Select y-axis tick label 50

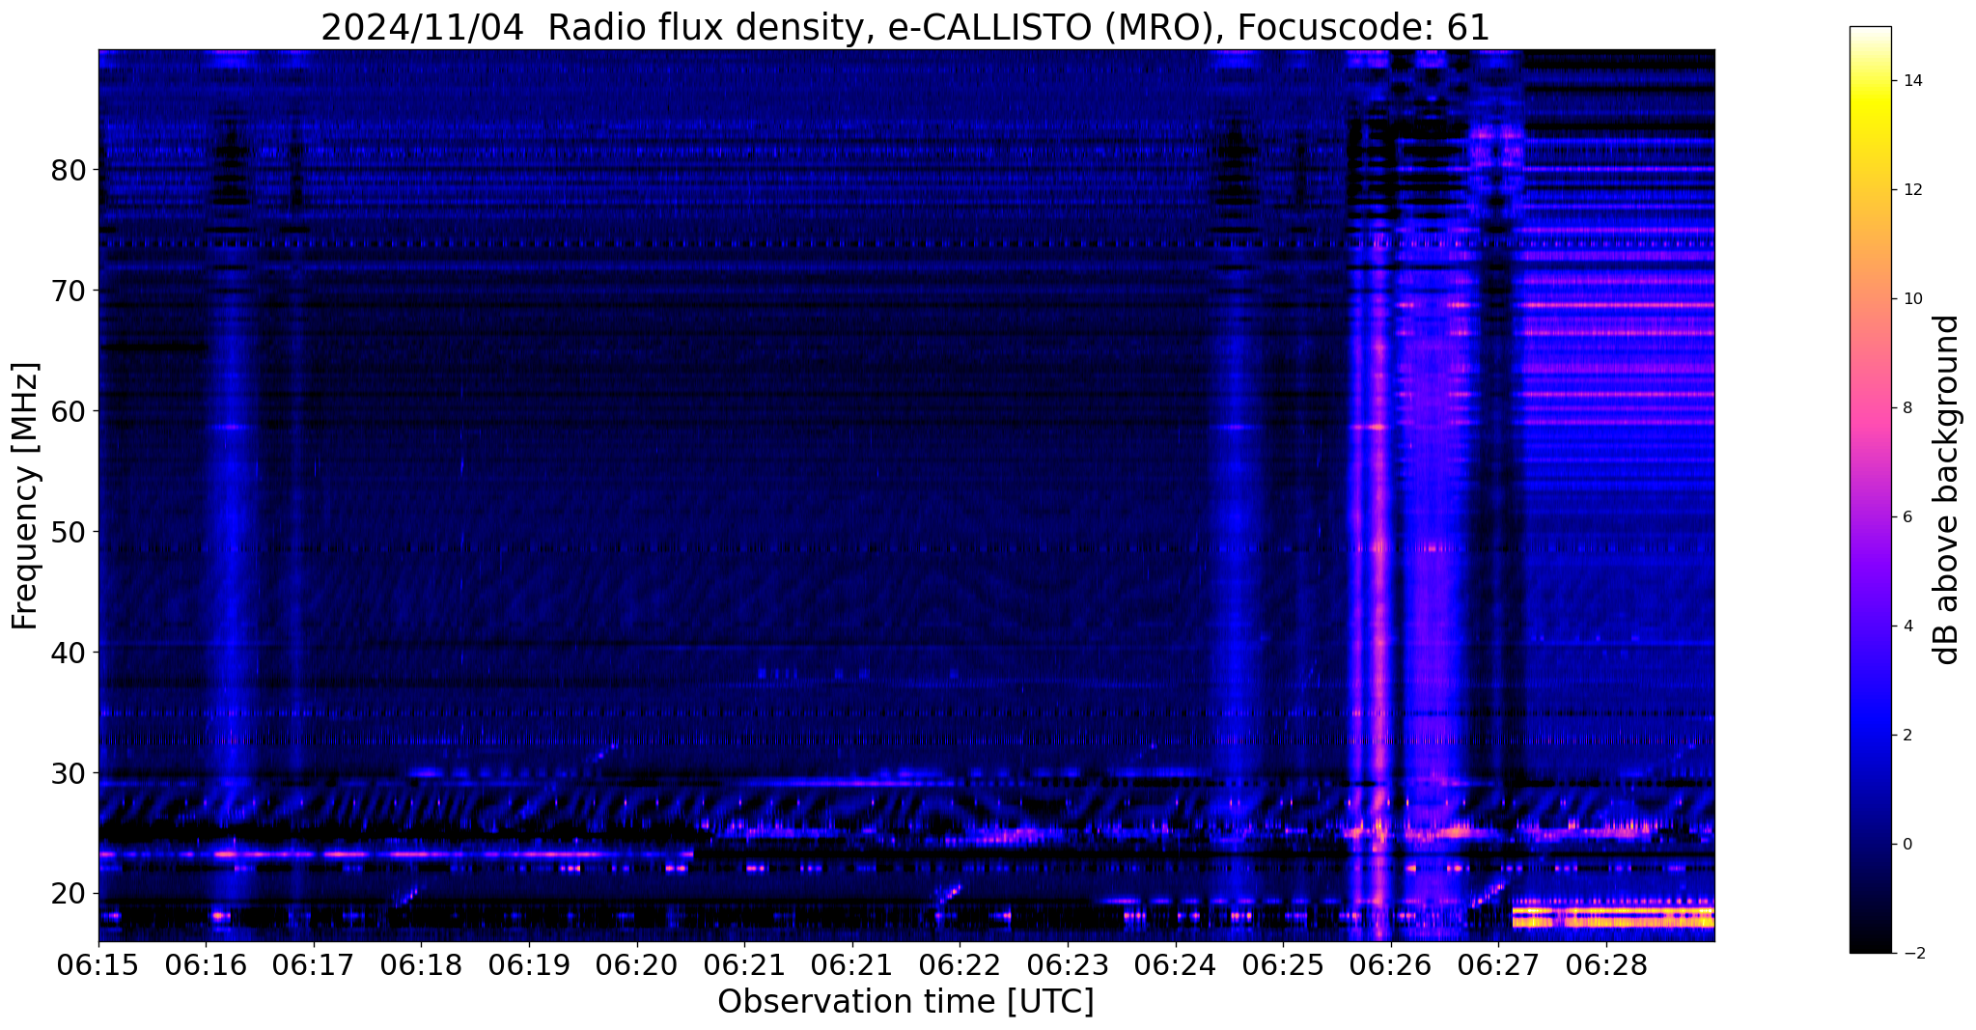pos(68,532)
